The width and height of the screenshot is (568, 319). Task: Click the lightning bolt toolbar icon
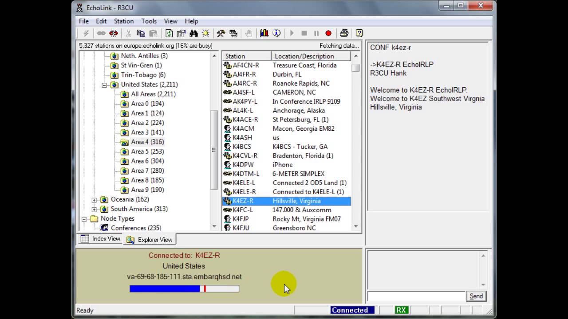click(x=86, y=33)
